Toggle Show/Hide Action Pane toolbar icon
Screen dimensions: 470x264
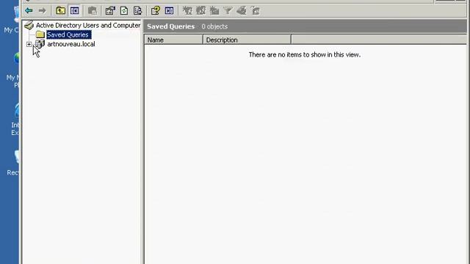coord(169,11)
